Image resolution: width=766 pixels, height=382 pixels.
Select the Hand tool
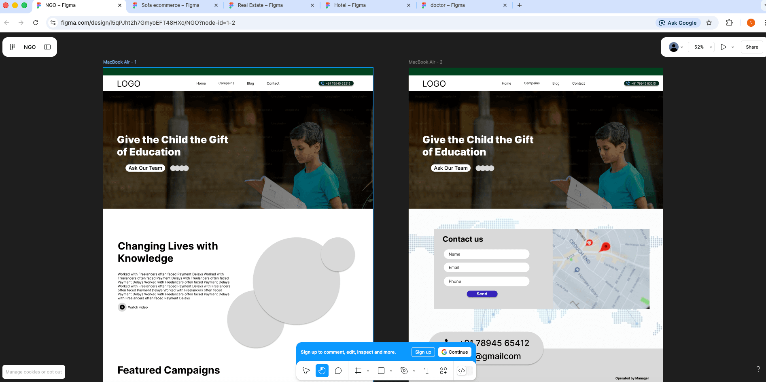(322, 371)
